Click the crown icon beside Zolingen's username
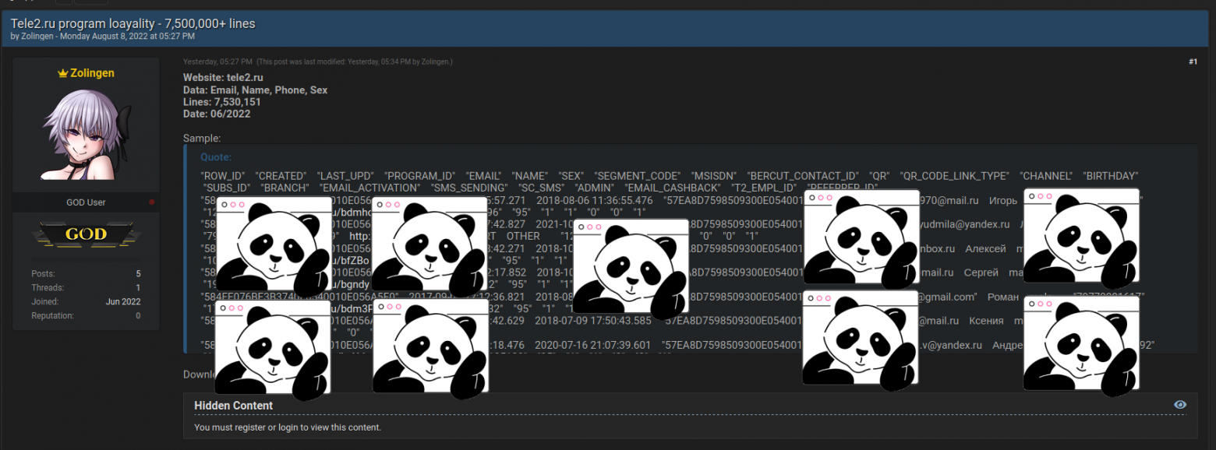This screenshot has width=1216, height=450. coord(63,73)
